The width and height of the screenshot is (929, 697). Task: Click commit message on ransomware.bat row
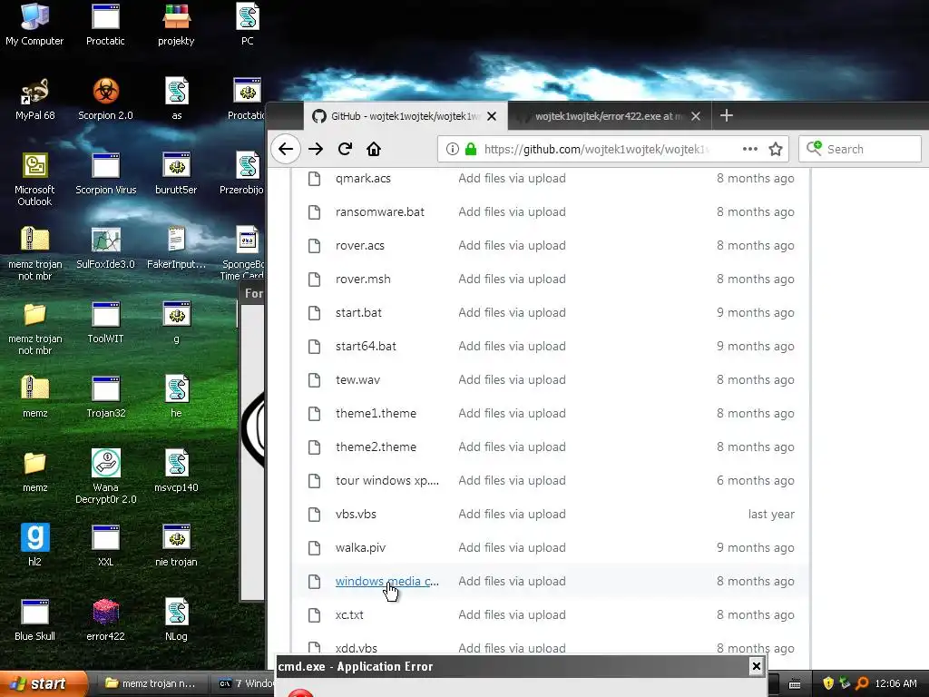[512, 212]
